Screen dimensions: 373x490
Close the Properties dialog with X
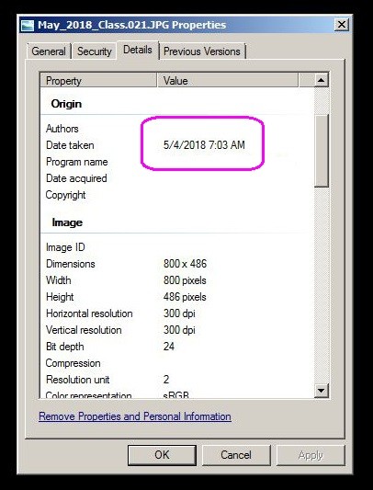tap(342, 25)
